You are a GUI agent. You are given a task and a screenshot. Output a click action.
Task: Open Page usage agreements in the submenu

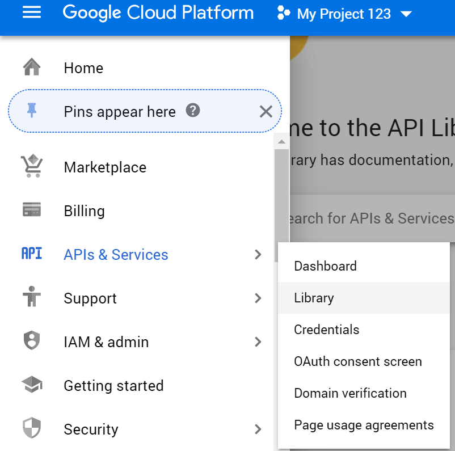click(364, 425)
